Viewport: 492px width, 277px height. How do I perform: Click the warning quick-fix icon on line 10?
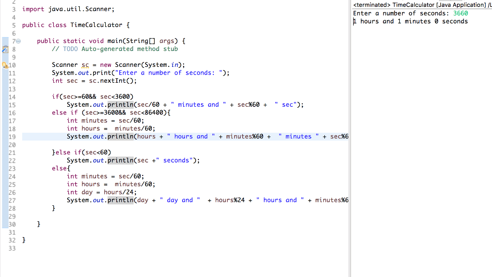pos(5,65)
